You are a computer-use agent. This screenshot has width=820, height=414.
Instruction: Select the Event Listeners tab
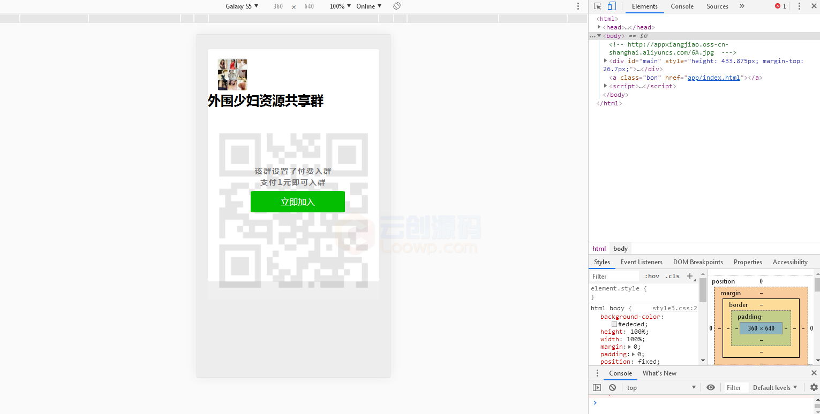[642, 262]
